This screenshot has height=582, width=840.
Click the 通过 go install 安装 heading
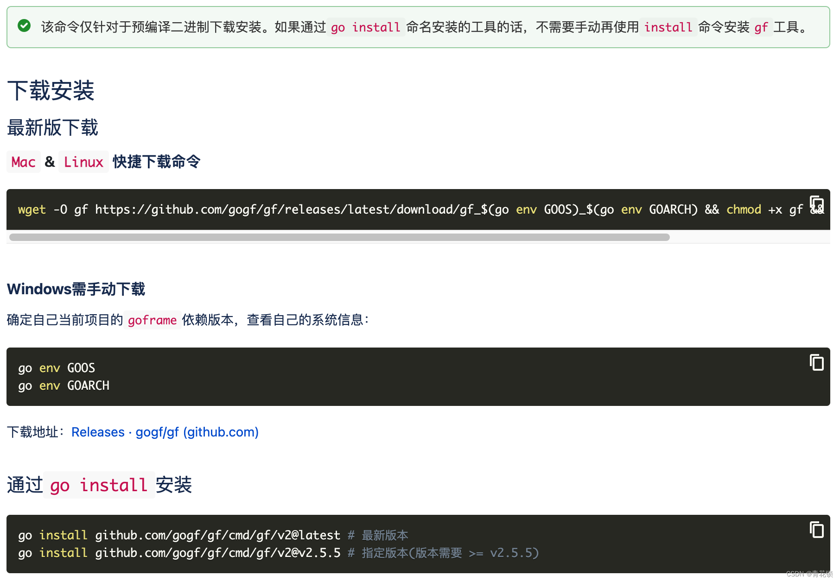[100, 485]
